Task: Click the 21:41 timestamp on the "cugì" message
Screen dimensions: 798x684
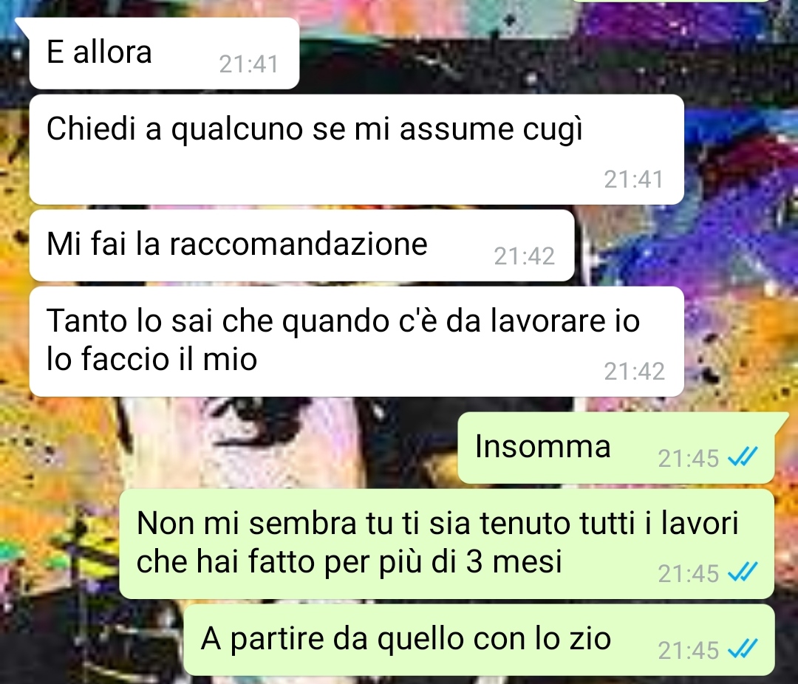Action: click(x=634, y=179)
